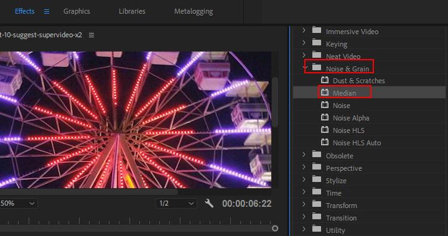Viewport: 448px width, 236px height.
Task: Click the Transition folder icon
Action: [x=317, y=217]
